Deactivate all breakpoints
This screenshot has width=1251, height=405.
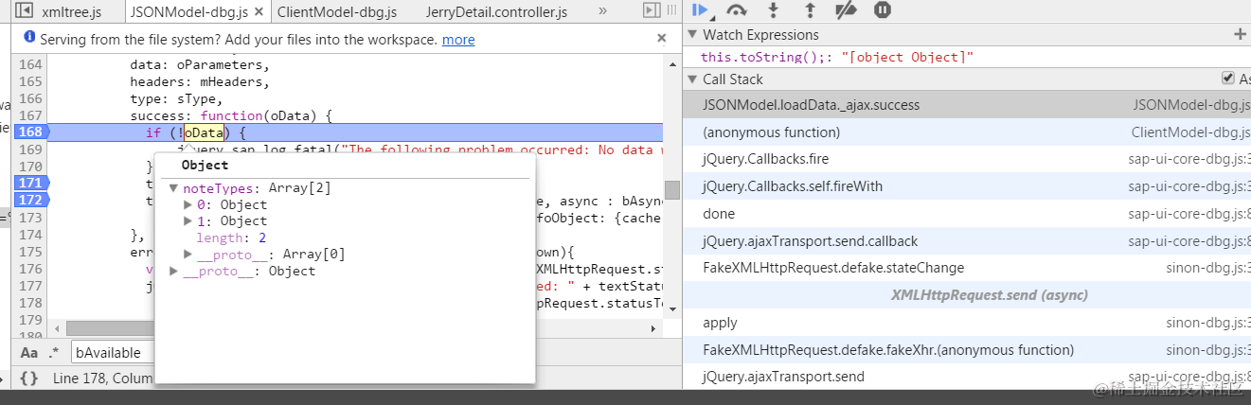(846, 10)
